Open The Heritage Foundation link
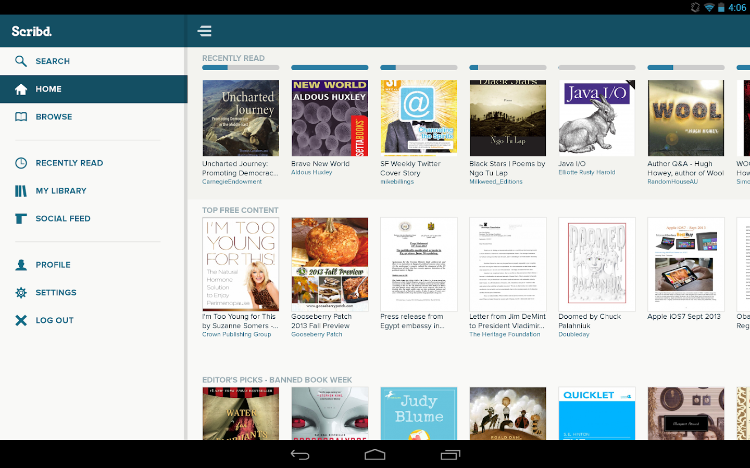 tap(505, 335)
